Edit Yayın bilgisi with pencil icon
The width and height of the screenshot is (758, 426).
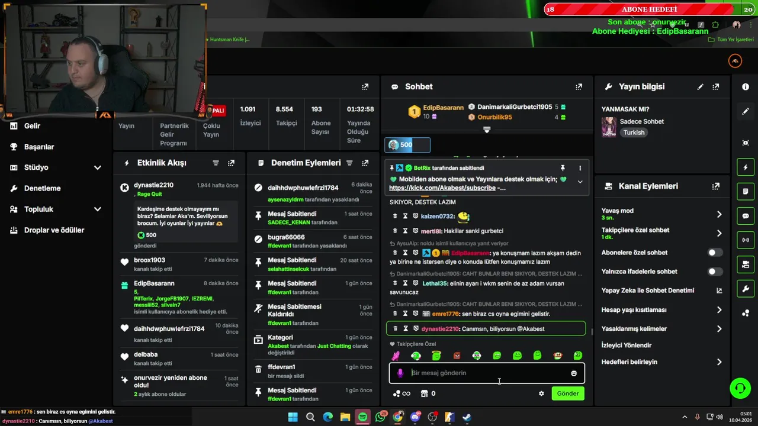pos(700,86)
